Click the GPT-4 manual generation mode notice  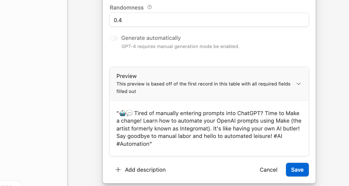180,46
